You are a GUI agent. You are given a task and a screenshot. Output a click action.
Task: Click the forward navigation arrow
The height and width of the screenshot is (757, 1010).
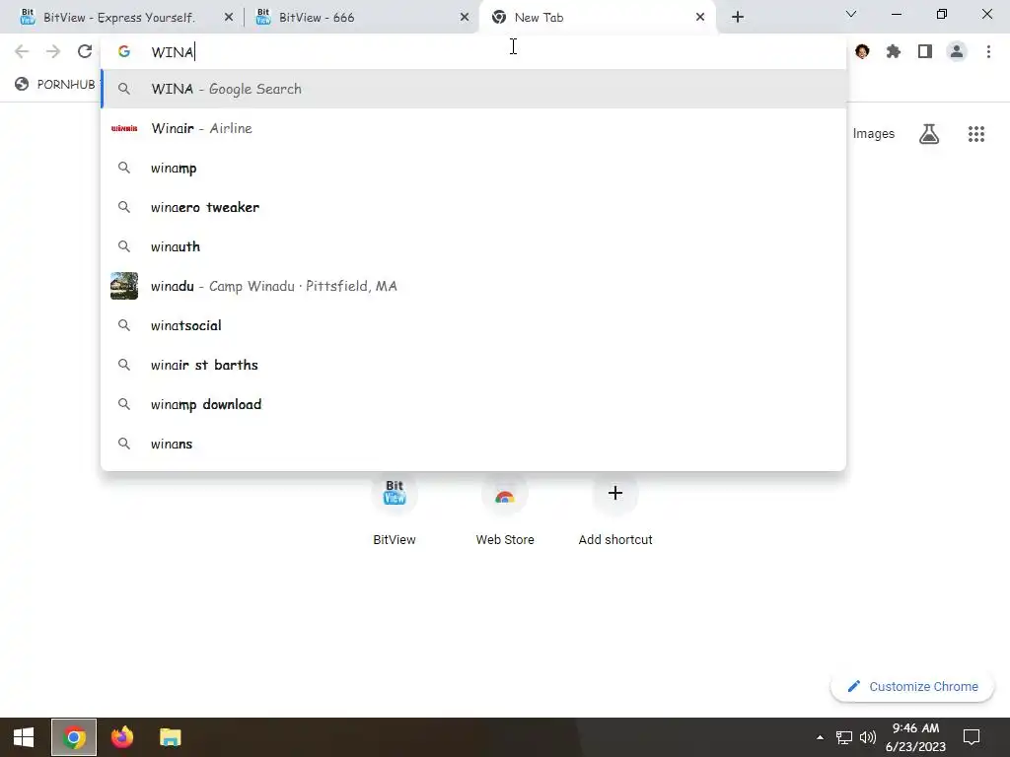click(53, 51)
